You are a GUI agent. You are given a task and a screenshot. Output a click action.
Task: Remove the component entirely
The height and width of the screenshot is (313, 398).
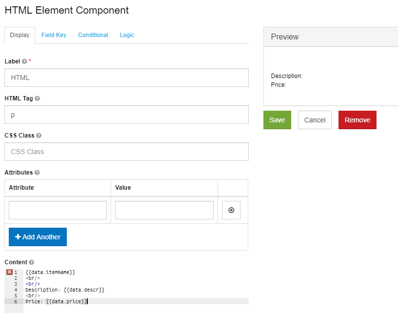(357, 119)
